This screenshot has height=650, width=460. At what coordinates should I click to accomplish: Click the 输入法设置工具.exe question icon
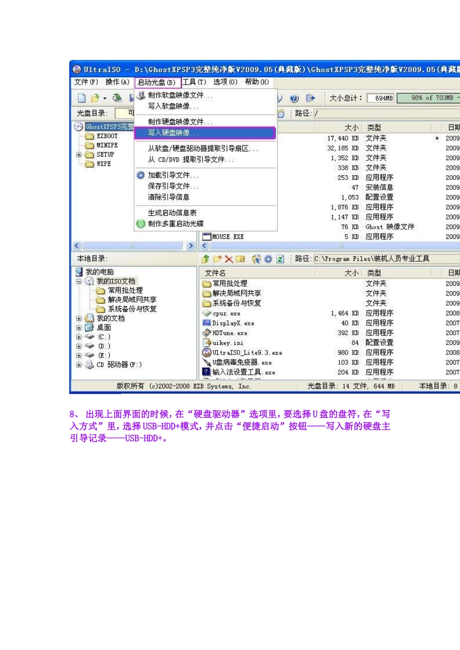click(207, 372)
